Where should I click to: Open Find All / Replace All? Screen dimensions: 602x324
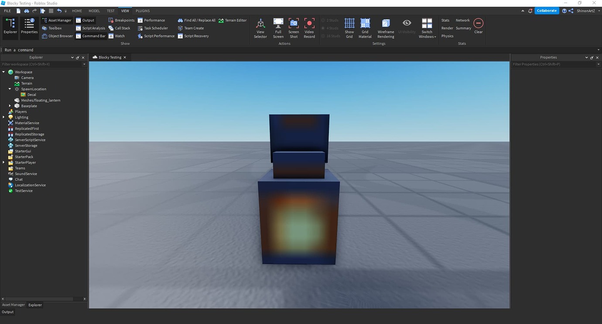click(x=196, y=20)
